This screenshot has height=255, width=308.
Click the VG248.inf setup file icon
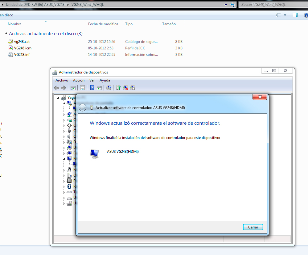coord(10,55)
